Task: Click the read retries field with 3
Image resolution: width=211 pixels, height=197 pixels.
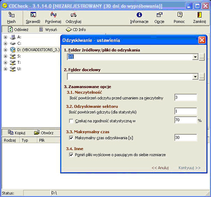Action: [185, 97]
